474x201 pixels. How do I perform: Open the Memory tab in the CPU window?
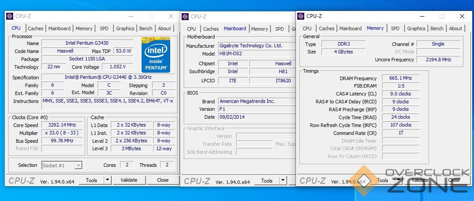pyautogui.click(x=84, y=28)
